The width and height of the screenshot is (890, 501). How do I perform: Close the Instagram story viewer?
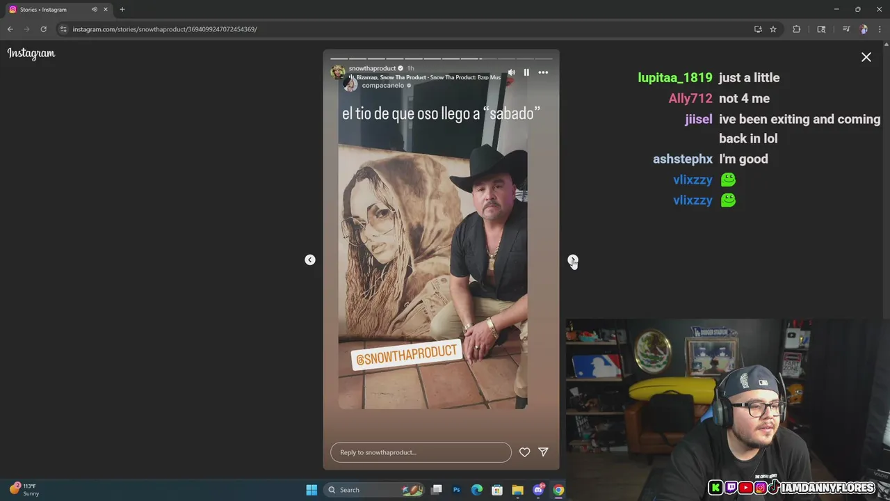[x=866, y=57]
